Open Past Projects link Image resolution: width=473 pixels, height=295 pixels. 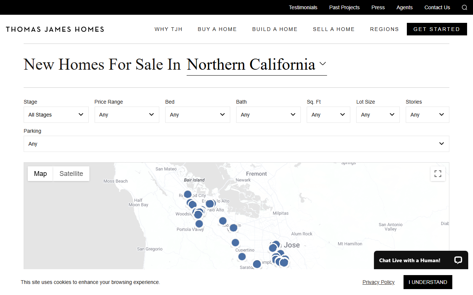344,7
